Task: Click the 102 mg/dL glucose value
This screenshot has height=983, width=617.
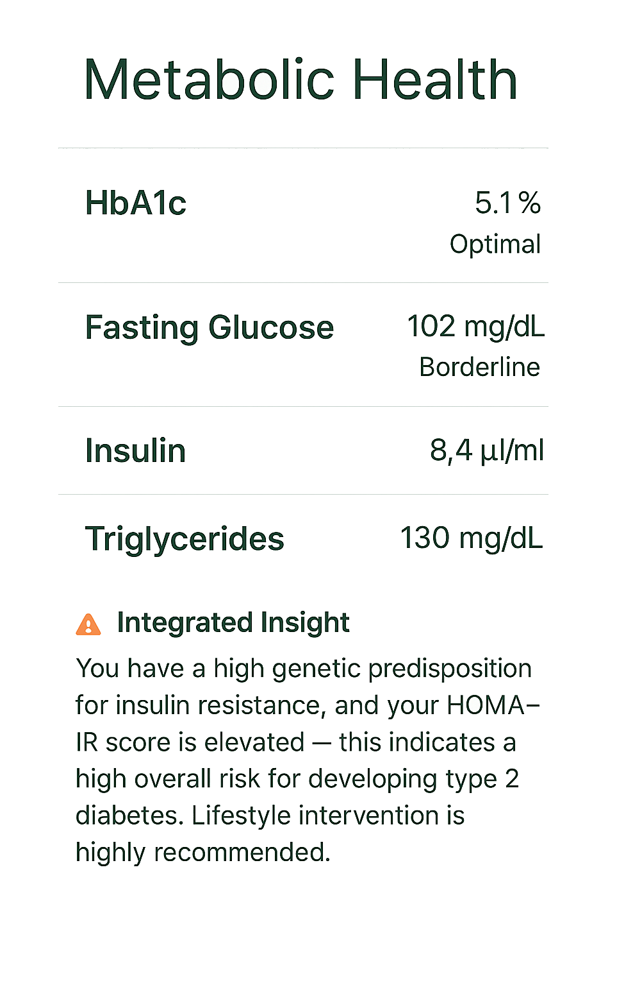Action: point(475,327)
